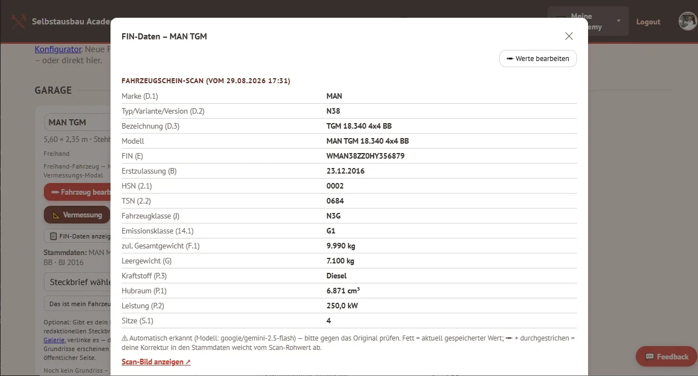Open the Konfigurator link behind the dialog

pyautogui.click(x=58, y=49)
